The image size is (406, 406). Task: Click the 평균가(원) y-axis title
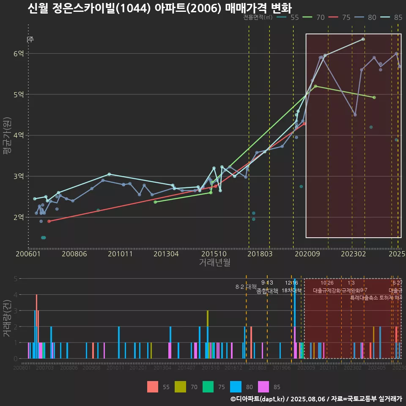(x=7, y=136)
